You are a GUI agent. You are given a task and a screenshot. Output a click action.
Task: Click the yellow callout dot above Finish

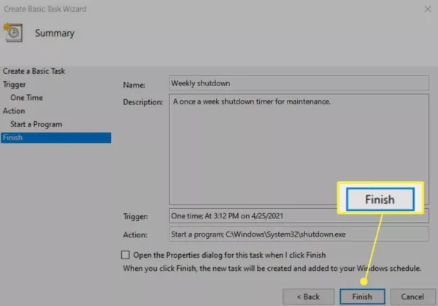[364, 281]
